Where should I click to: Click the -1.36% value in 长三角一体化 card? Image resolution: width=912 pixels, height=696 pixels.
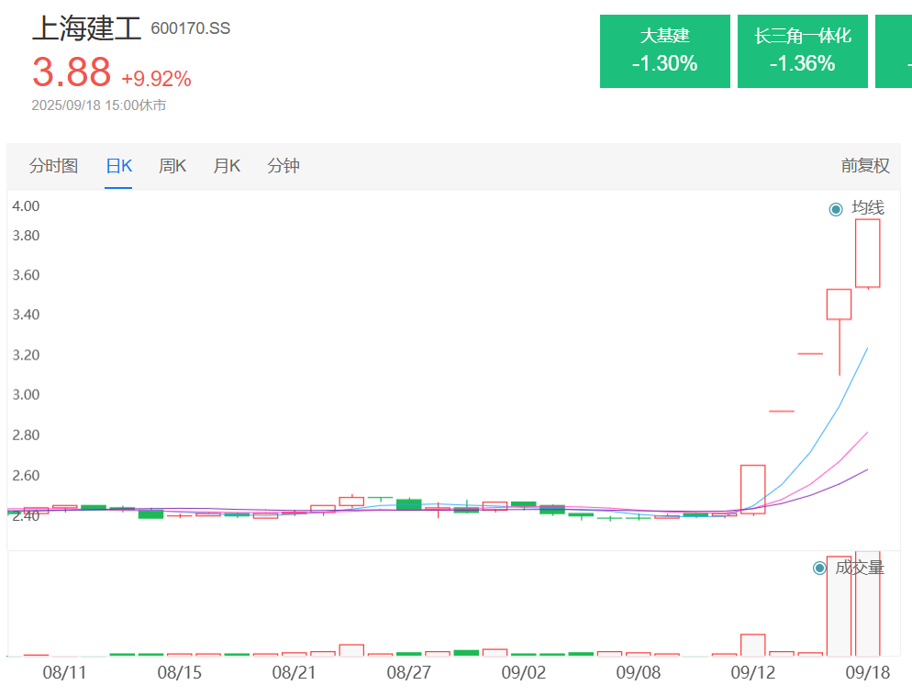pyautogui.click(x=803, y=62)
